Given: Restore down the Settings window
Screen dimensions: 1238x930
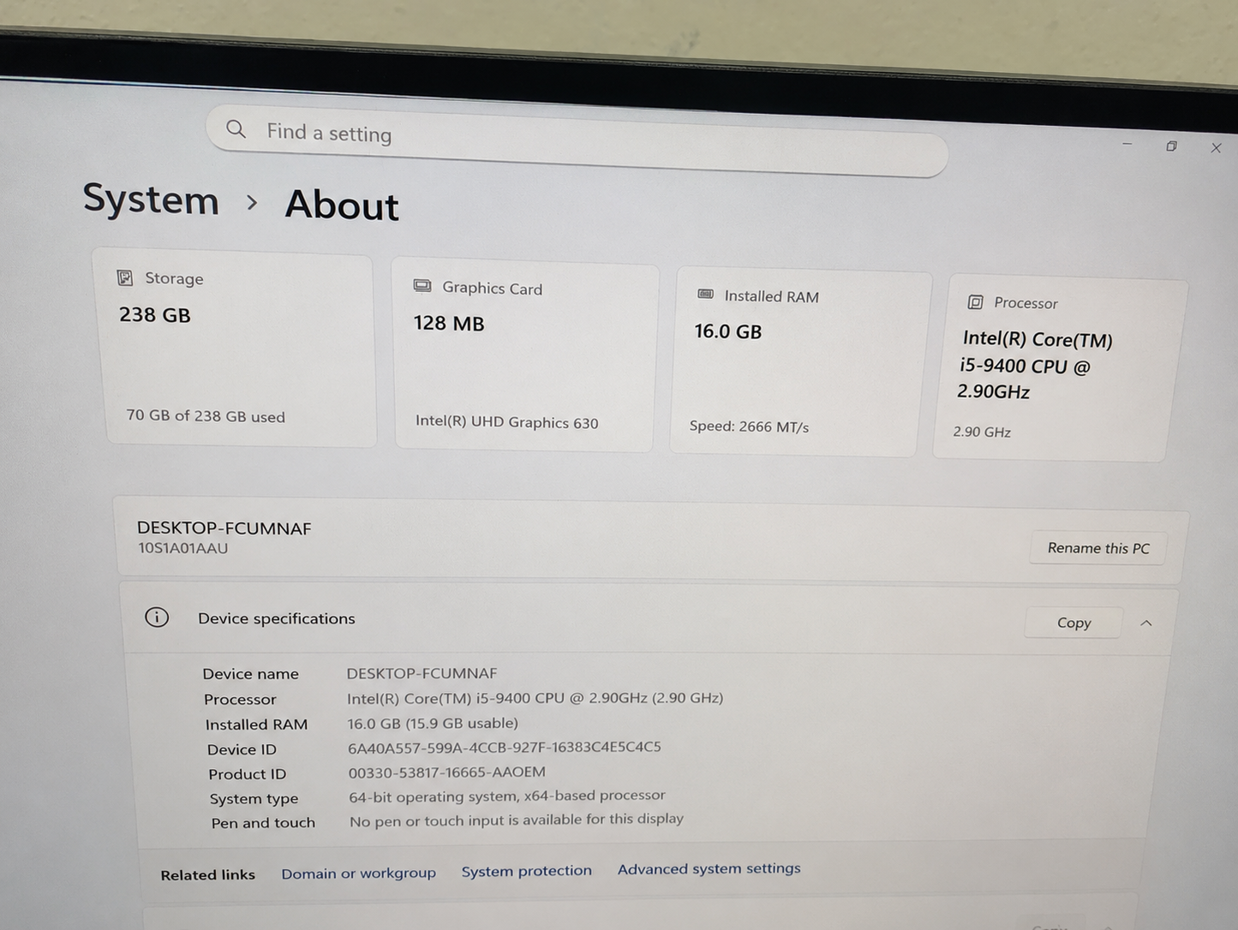Looking at the screenshot, I should click(1171, 146).
